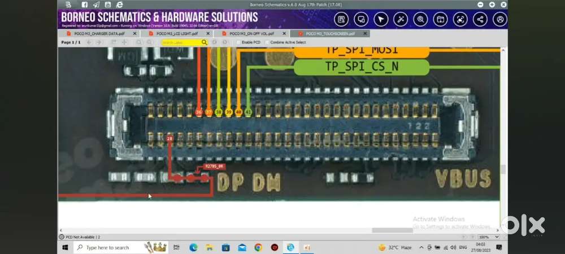Screen dimensions: 565x254
Task: Click the YouTube icon in title bar
Action: (x=107, y=5)
